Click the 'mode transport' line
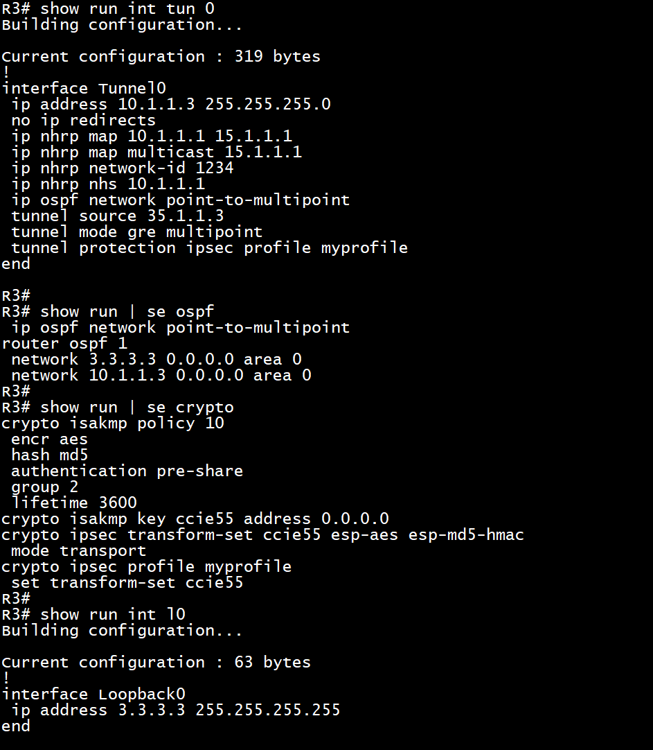 coord(79,550)
